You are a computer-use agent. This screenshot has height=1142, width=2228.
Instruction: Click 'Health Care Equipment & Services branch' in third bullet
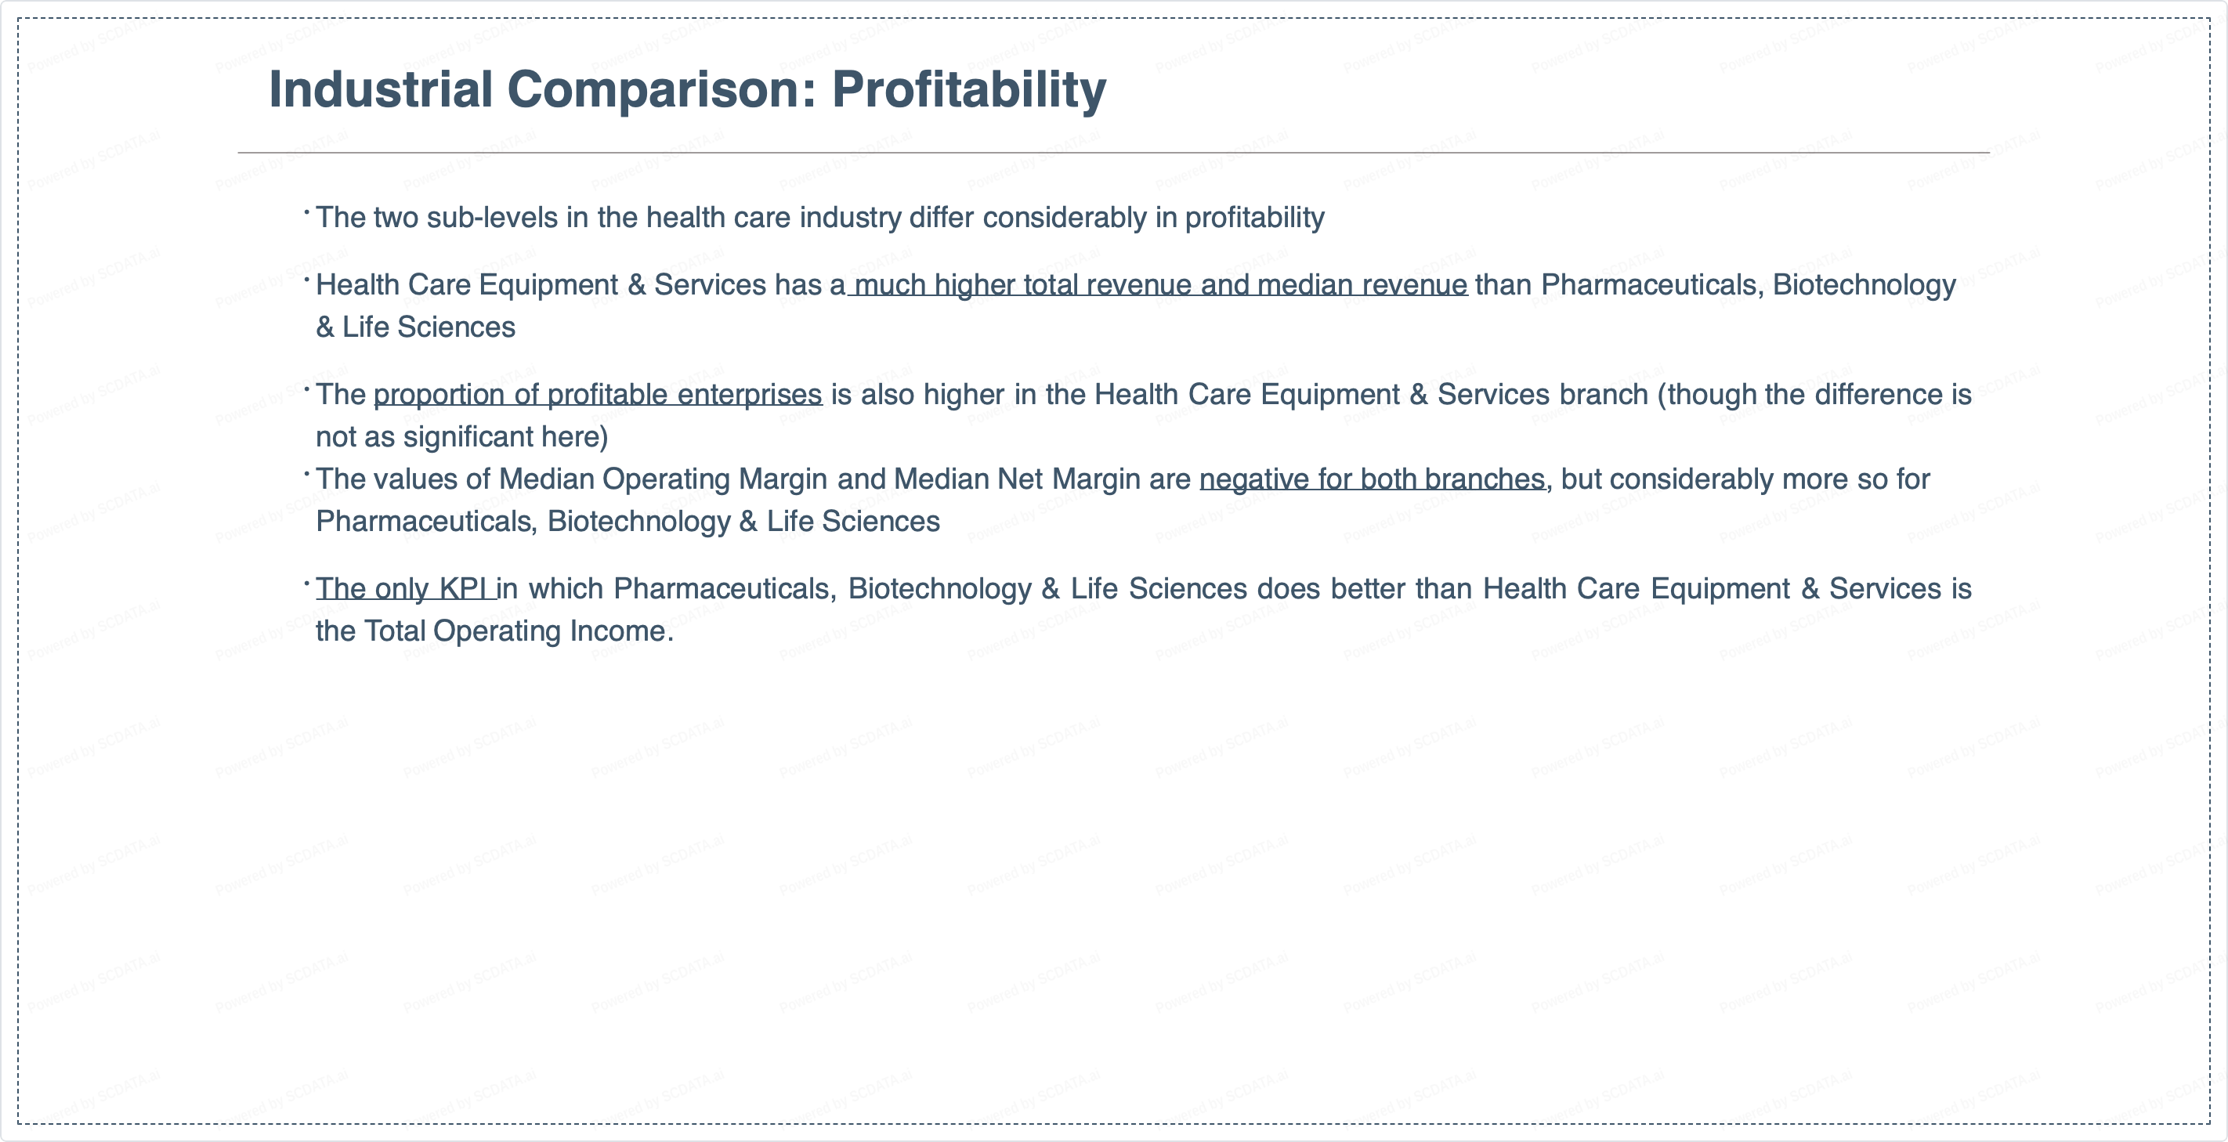1372,395
